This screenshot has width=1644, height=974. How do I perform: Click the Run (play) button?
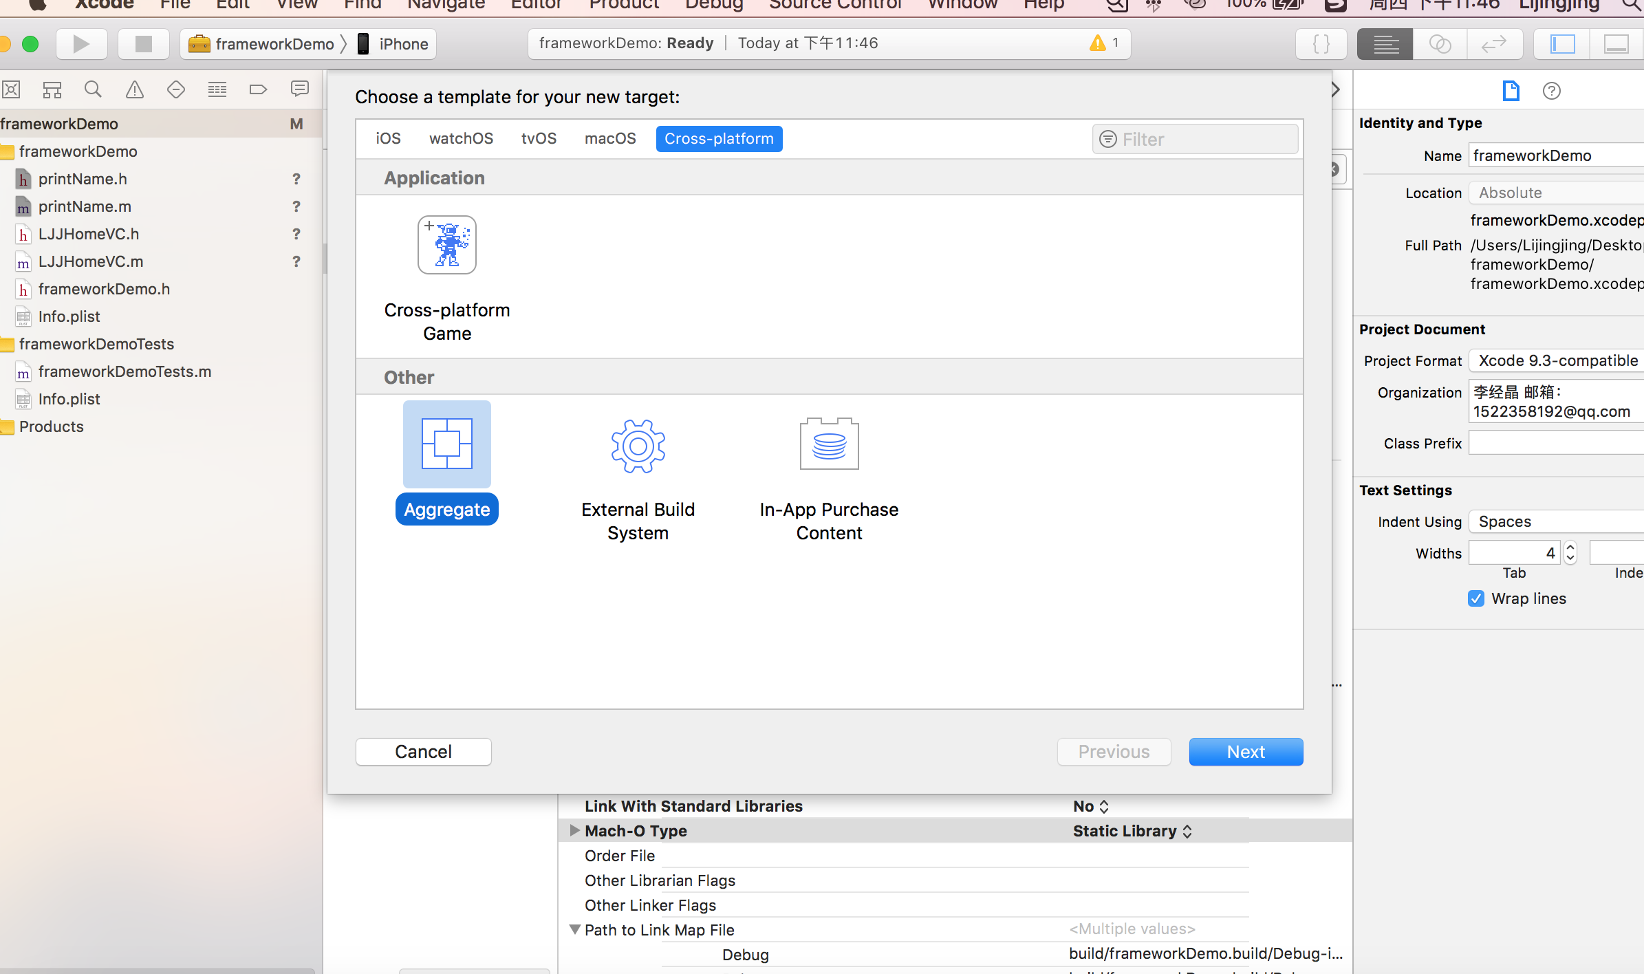(x=81, y=44)
